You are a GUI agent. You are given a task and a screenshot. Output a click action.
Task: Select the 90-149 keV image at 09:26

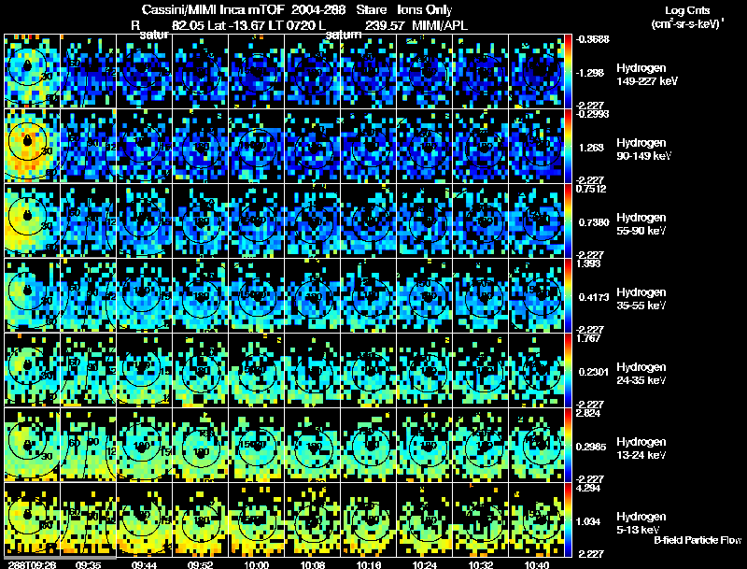pos(32,146)
